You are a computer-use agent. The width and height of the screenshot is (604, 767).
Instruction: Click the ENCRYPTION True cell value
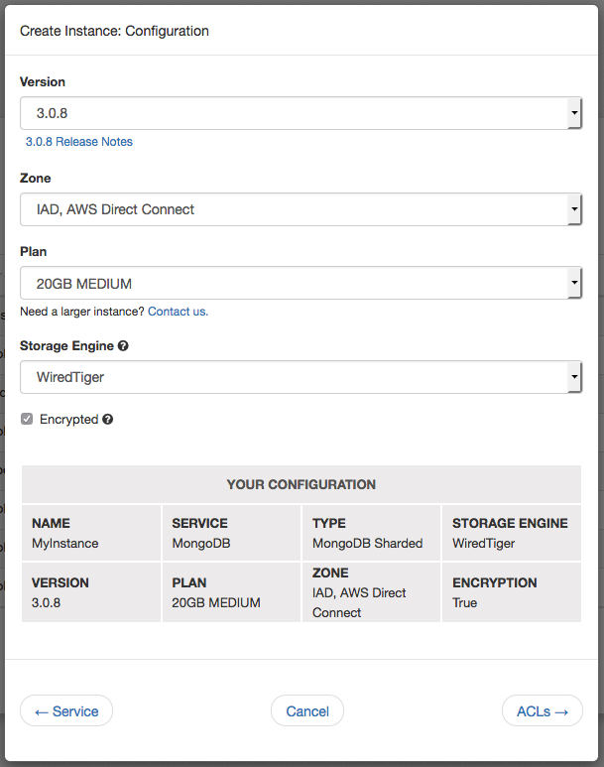[464, 602]
